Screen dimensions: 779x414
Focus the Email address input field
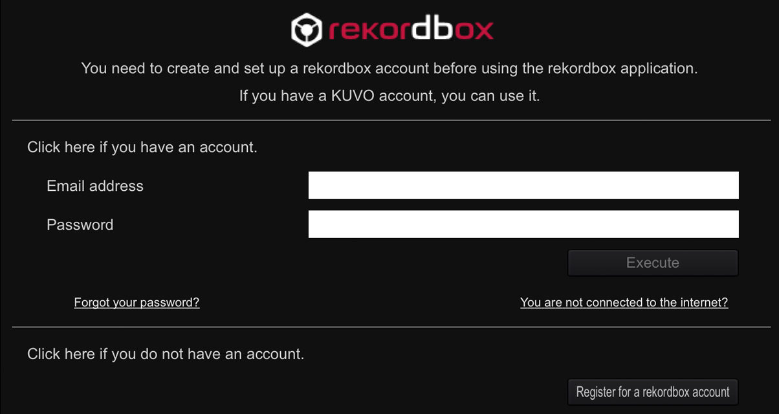coord(523,186)
